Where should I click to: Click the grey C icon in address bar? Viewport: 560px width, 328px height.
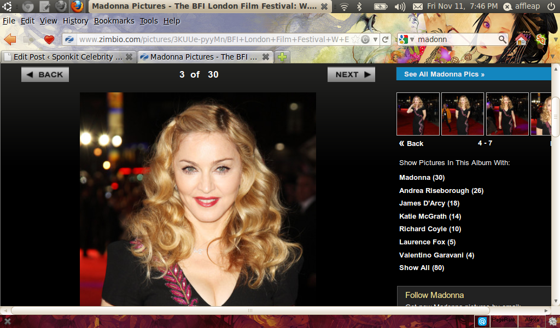[x=365, y=39]
